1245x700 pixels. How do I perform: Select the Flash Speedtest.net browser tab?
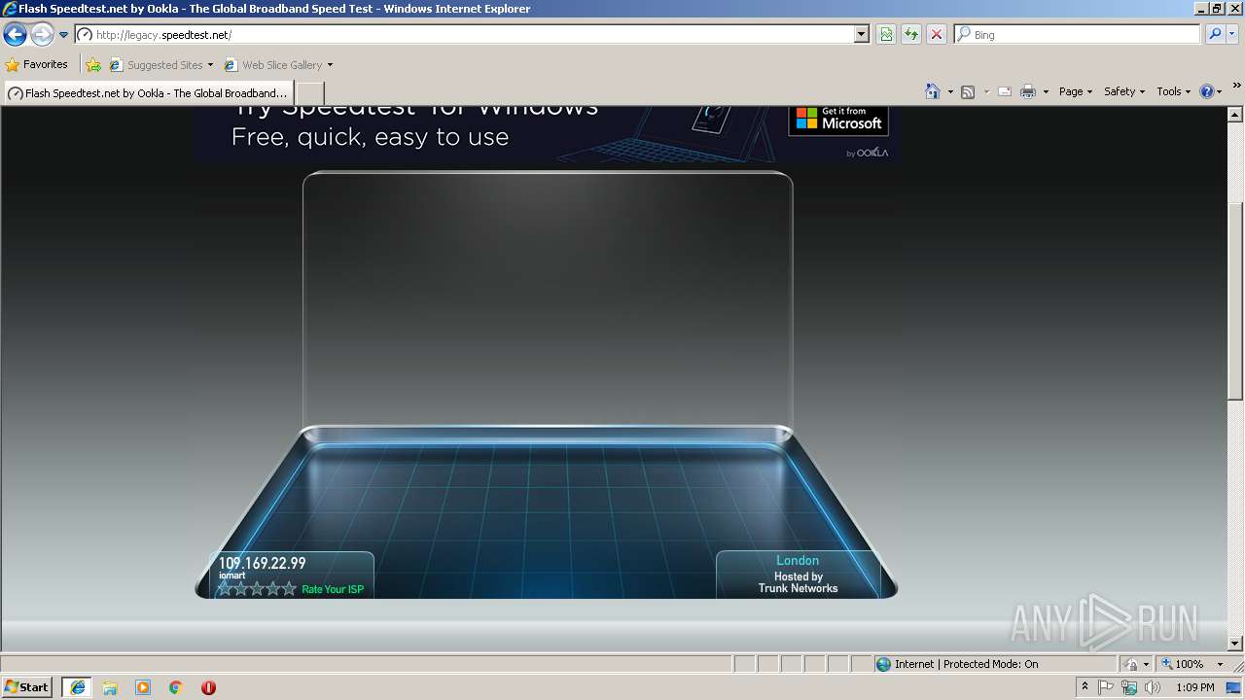pos(148,93)
